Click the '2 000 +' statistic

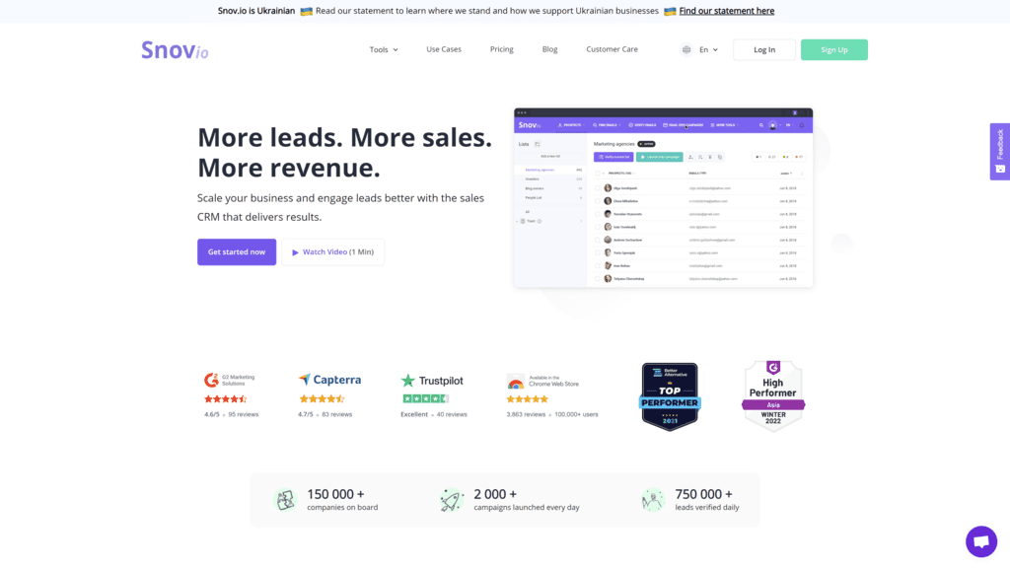click(x=495, y=494)
